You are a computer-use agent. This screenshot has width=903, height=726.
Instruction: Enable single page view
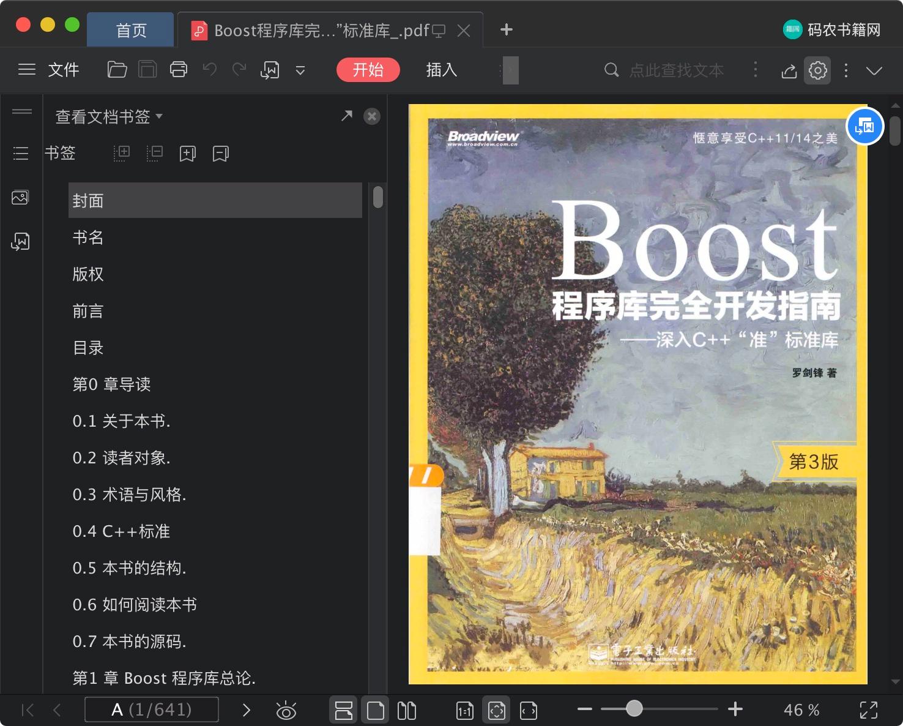click(375, 710)
